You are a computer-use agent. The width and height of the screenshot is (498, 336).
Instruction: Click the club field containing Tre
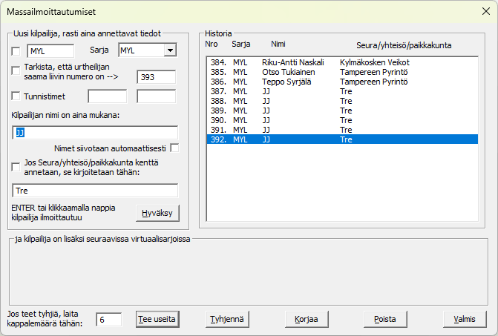[x=96, y=191]
